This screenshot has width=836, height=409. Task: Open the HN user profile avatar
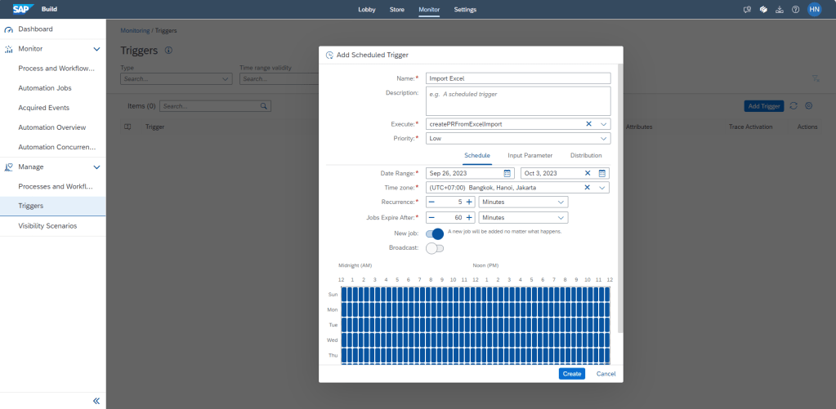pos(814,10)
